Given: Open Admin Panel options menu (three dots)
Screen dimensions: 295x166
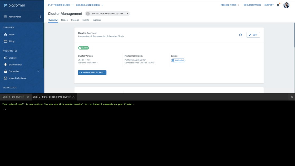Looking at the screenshot, I should (x=40, y=17).
